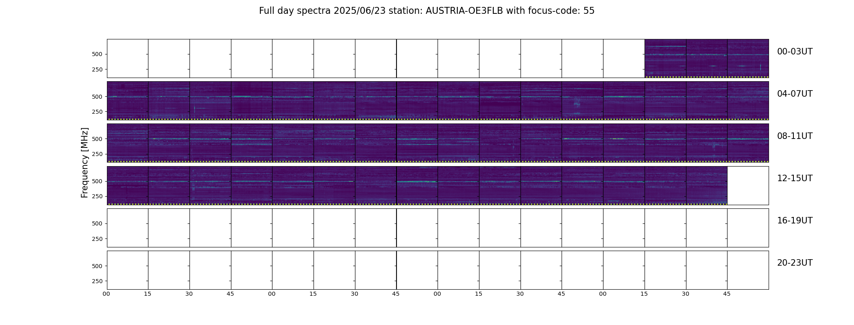
Task: Click the '250' tick label of the 12-15UT row
Action: (97, 196)
